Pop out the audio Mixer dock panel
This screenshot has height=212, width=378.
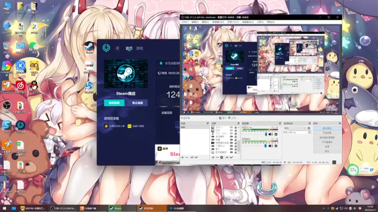[280, 123]
